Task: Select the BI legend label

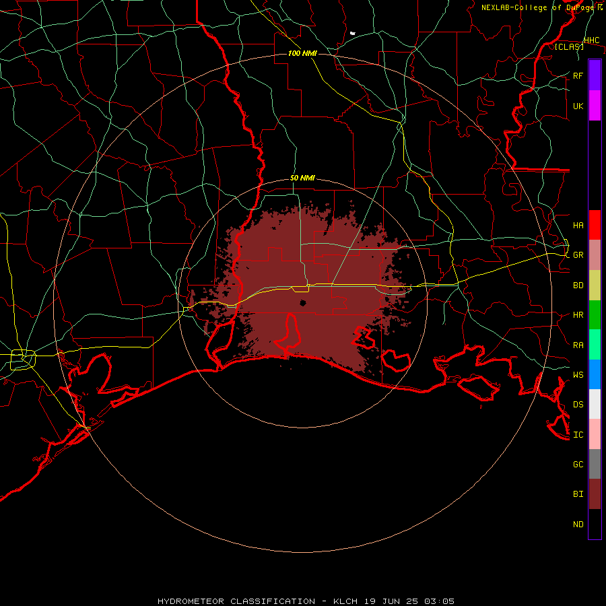Action: [578, 494]
